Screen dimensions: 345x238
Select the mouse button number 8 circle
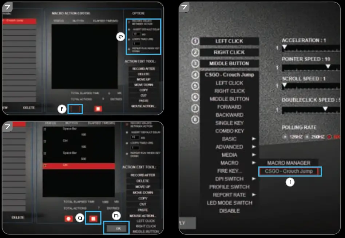[195, 120]
